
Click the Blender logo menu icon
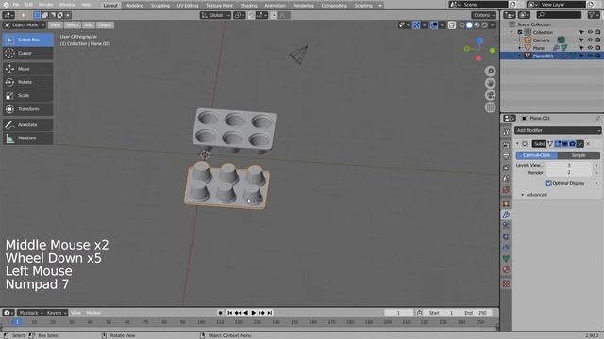point(6,5)
